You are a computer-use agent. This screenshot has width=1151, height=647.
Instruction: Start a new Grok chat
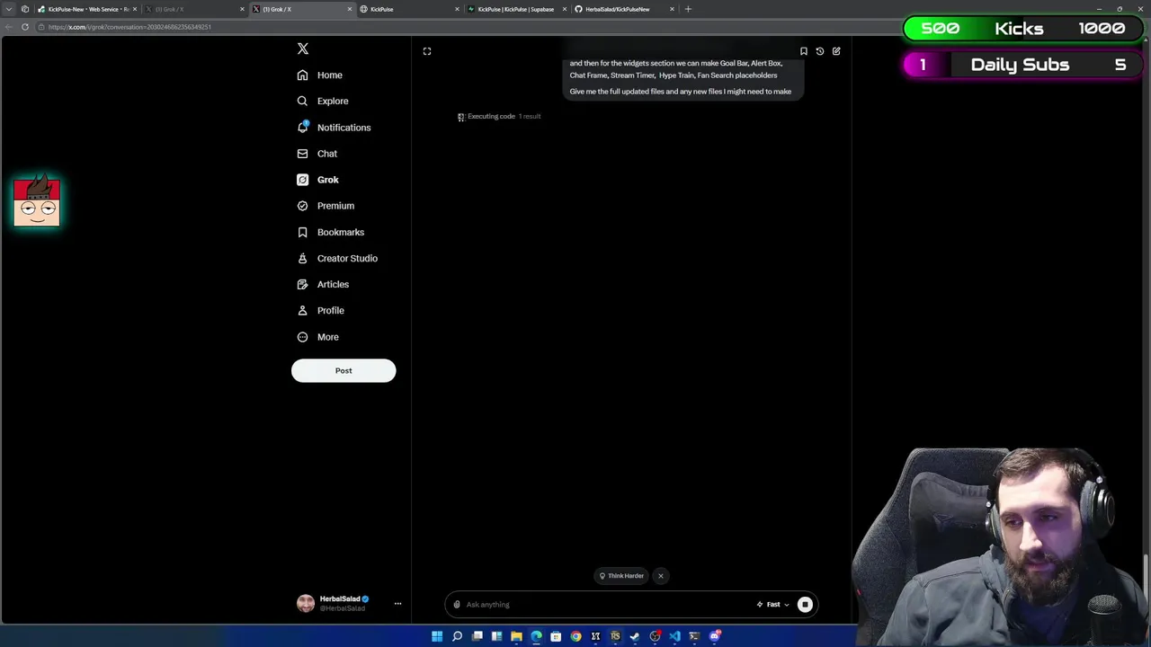click(x=836, y=51)
